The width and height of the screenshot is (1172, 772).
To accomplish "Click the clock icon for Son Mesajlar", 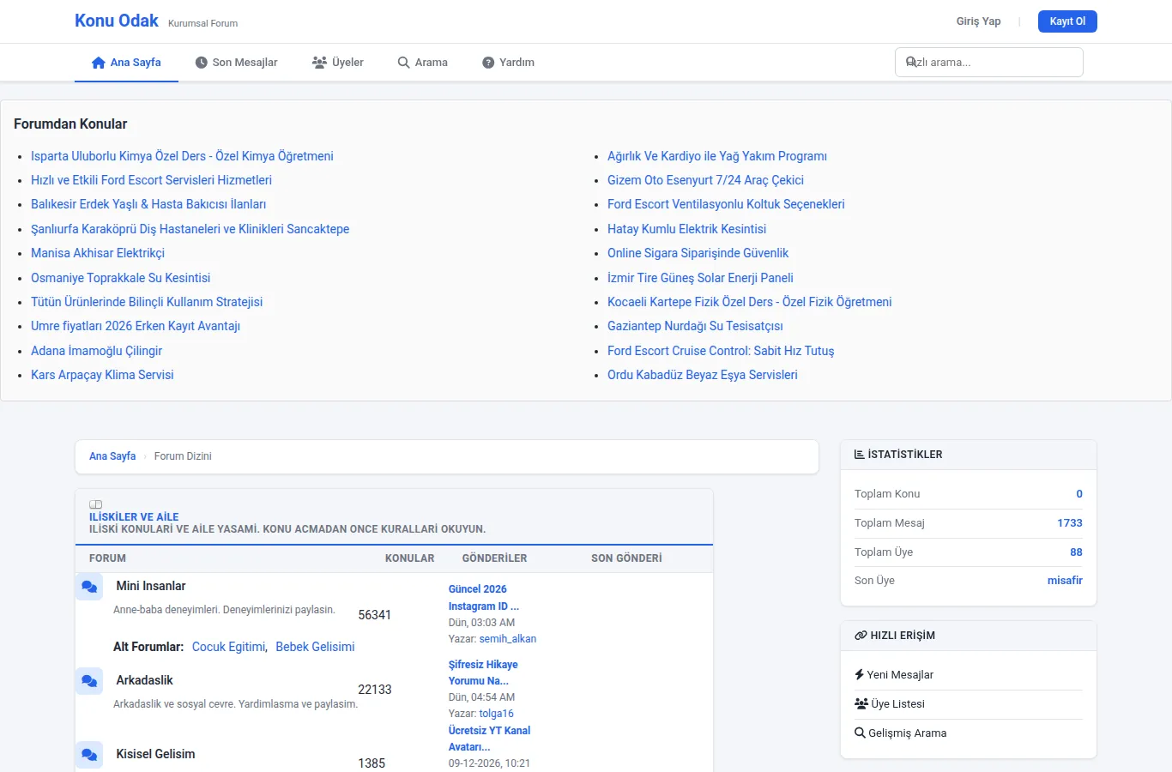I will (202, 63).
